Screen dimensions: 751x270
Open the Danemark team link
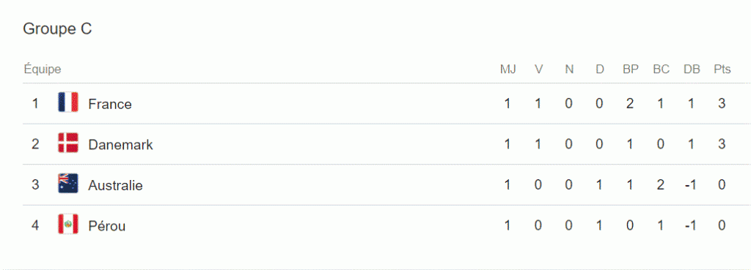pyautogui.click(x=121, y=144)
